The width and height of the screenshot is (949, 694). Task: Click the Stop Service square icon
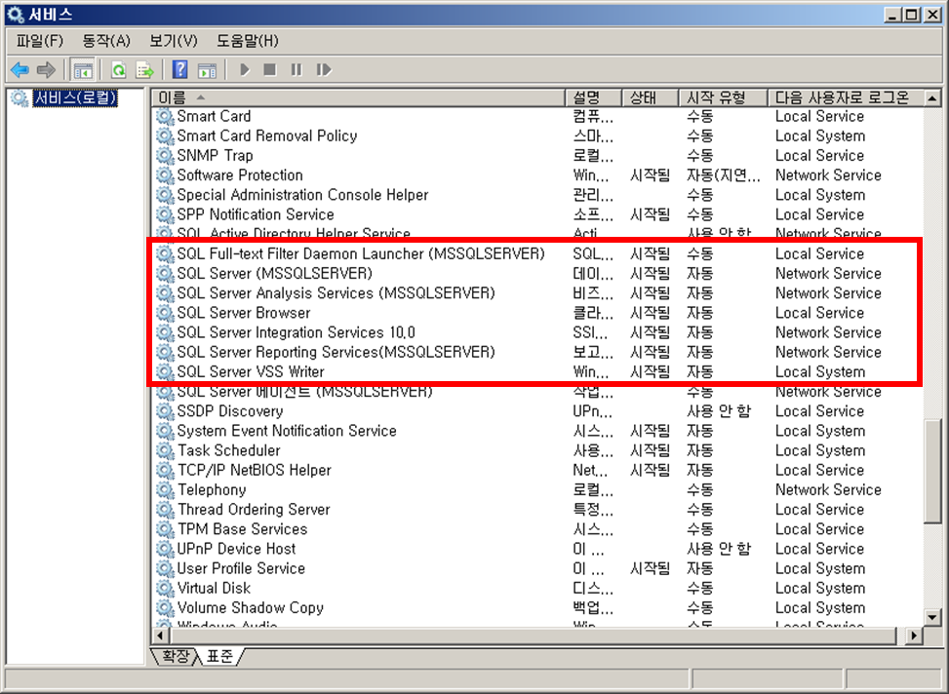270,70
